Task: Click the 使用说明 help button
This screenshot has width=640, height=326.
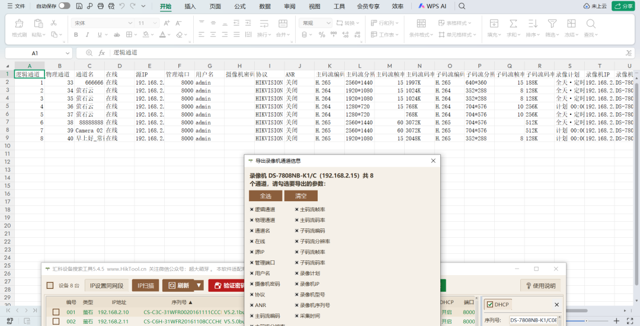Action: coord(540,285)
